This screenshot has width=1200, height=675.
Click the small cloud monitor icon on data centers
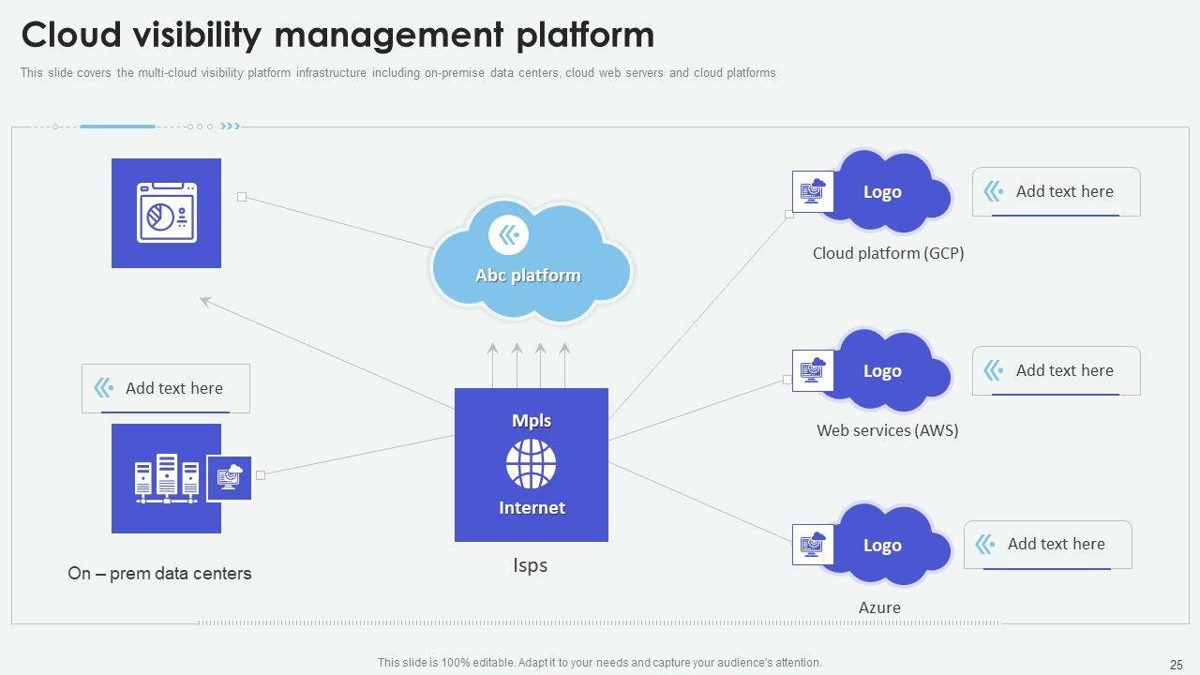coord(229,478)
